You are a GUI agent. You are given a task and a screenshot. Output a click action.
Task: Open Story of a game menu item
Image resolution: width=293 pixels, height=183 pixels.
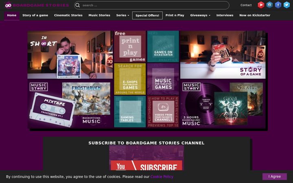pos(35,15)
